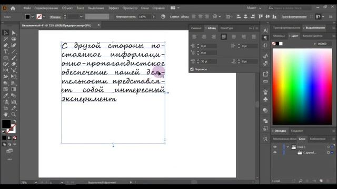Choose Gradient fill mode button below swatches
Image resolution: width=337 pixels, height=189 pixels.
click(x=9, y=138)
